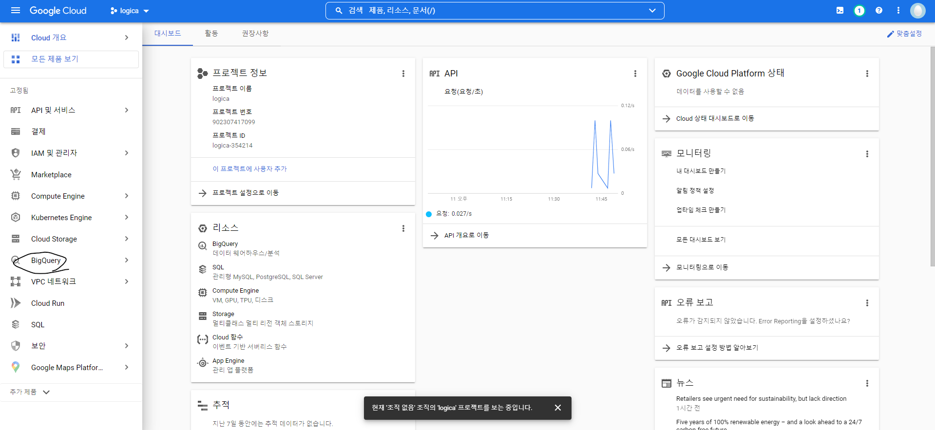Click the page vertical scrollbar
935x430 pixels.
click(933, 157)
